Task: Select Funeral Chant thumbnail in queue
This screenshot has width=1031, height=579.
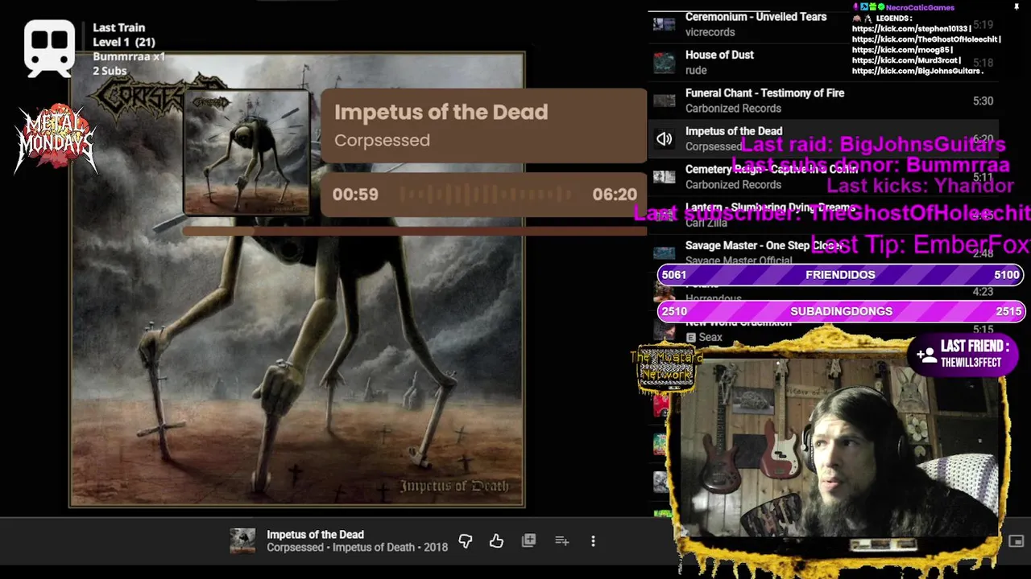Action: (664, 101)
